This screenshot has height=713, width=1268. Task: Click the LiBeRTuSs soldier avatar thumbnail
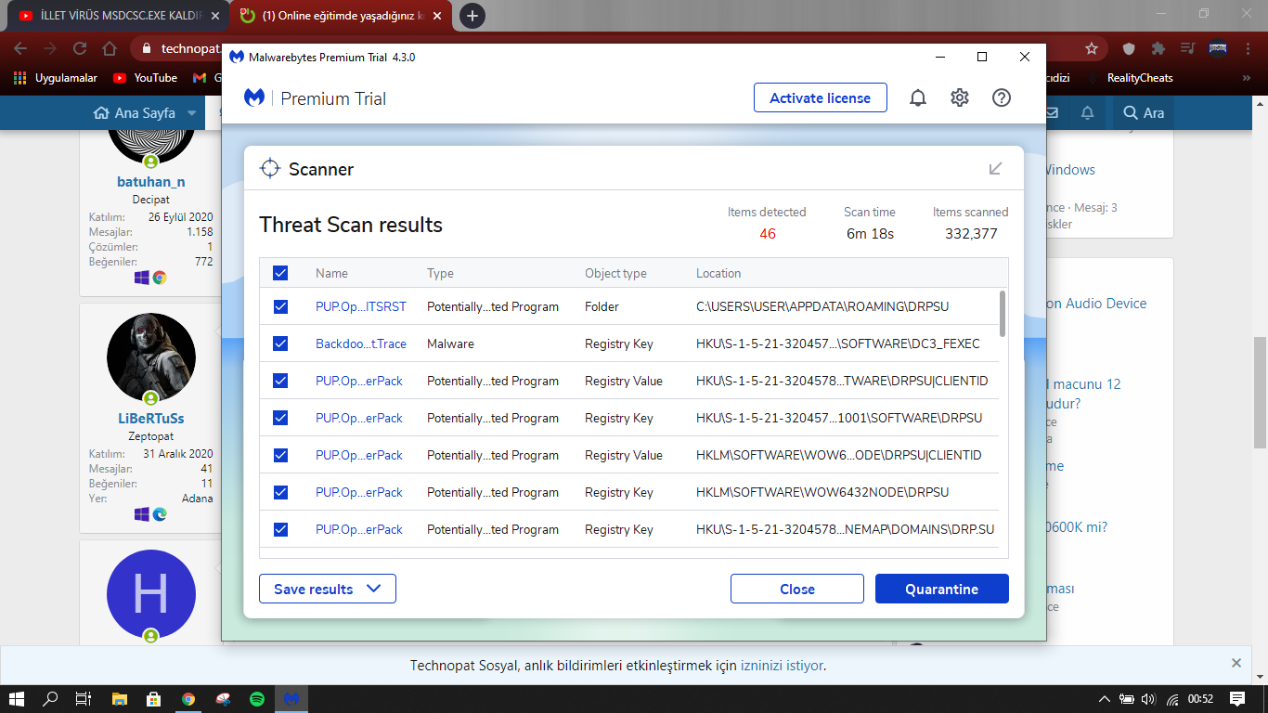coord(151,357)
